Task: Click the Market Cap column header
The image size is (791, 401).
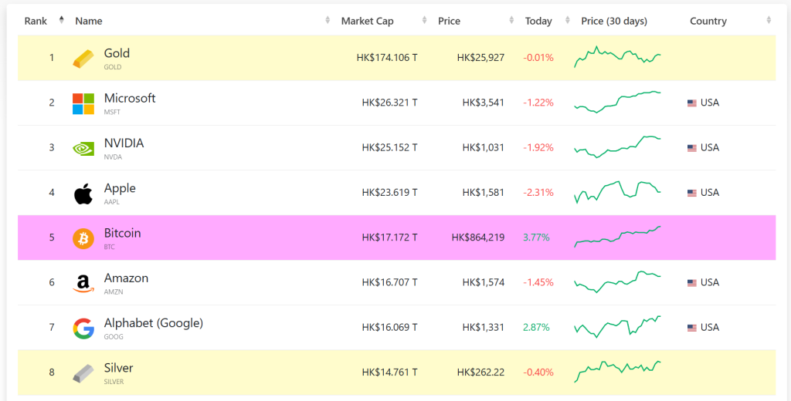Action: pyautogui.click(x=367, y=21)
